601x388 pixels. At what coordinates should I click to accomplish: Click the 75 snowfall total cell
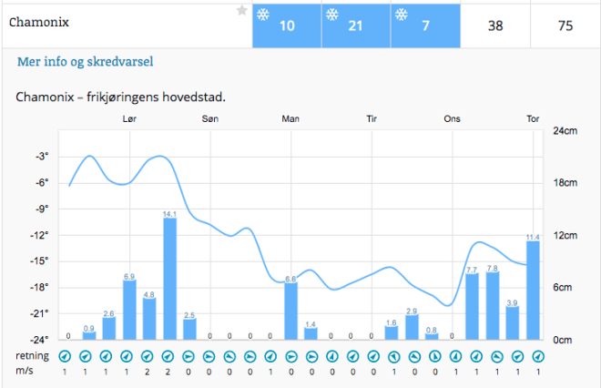click(x=565, y=26)
